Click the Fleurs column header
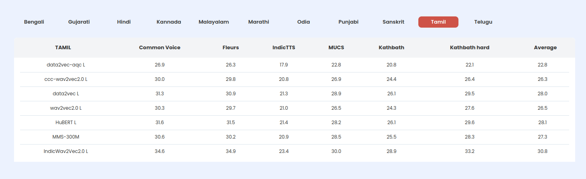The image size is (586, 179). tap(231, 48)
